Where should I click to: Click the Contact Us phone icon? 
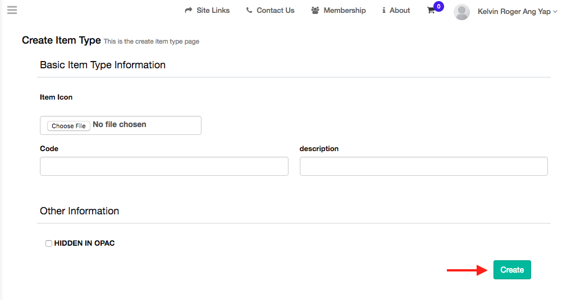click(249, 10)
